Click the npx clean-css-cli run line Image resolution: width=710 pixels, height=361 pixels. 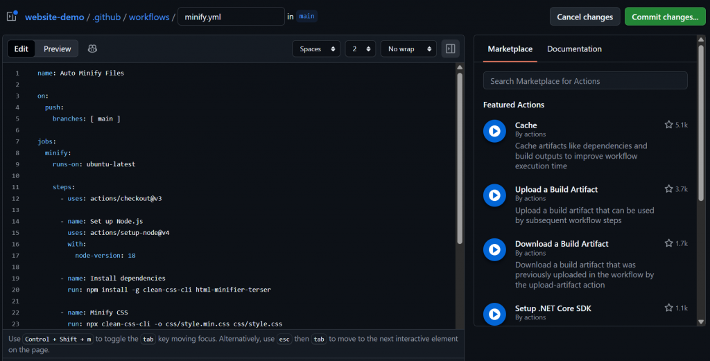175,324
